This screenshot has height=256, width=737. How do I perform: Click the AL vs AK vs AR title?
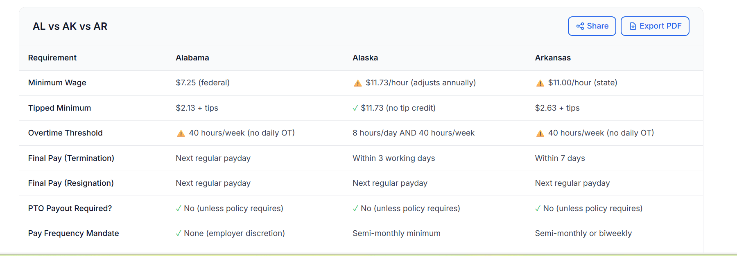click(70, 26)
